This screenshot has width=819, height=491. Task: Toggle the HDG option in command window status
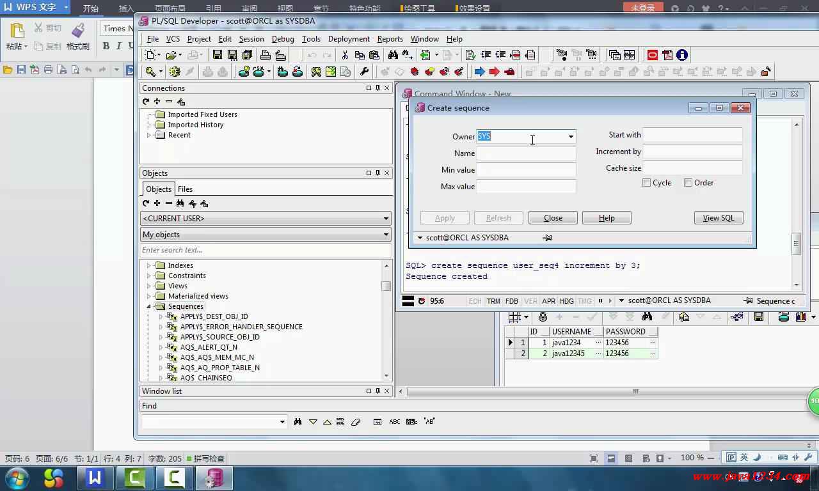(567, 301)
